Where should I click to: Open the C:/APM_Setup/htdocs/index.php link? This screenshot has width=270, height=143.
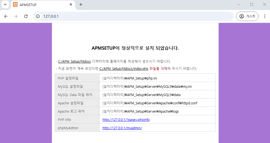(124, 68)
